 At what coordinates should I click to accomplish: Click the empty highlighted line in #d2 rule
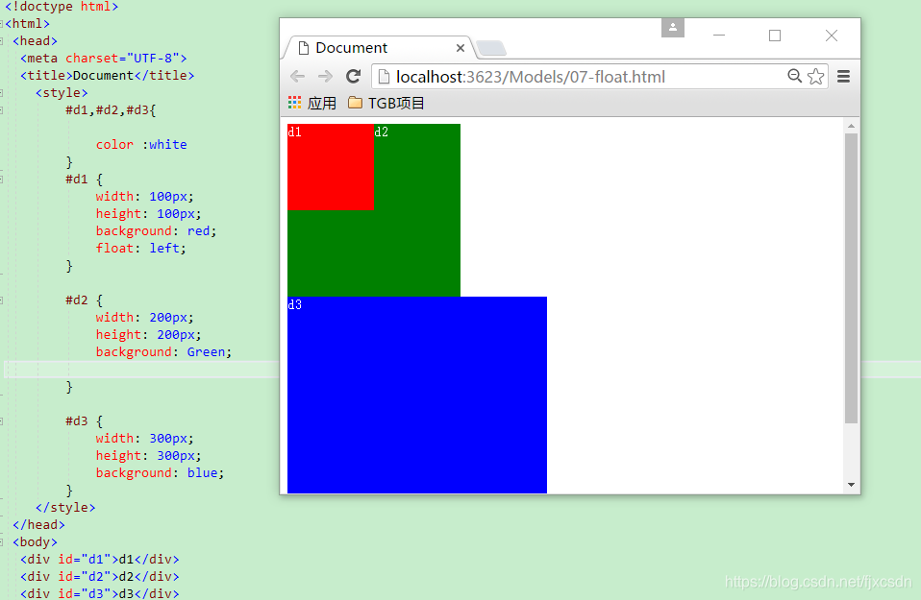[x=141, y=370]
